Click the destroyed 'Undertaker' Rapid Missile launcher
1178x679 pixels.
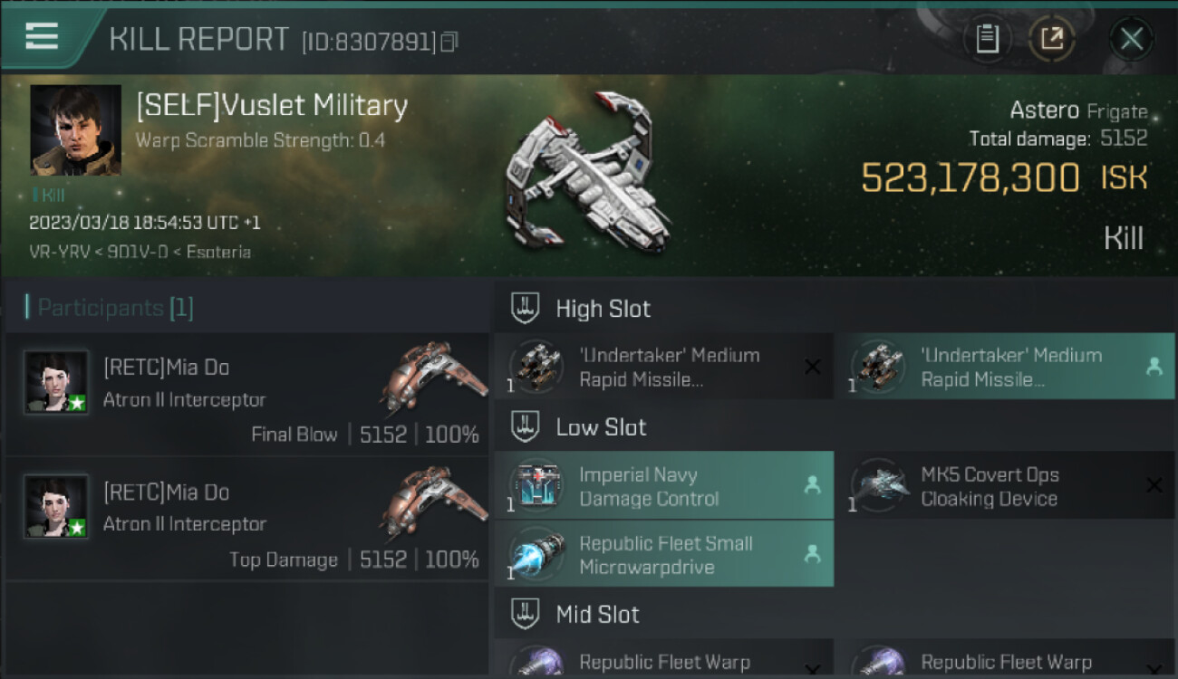[x=663, y=367]
